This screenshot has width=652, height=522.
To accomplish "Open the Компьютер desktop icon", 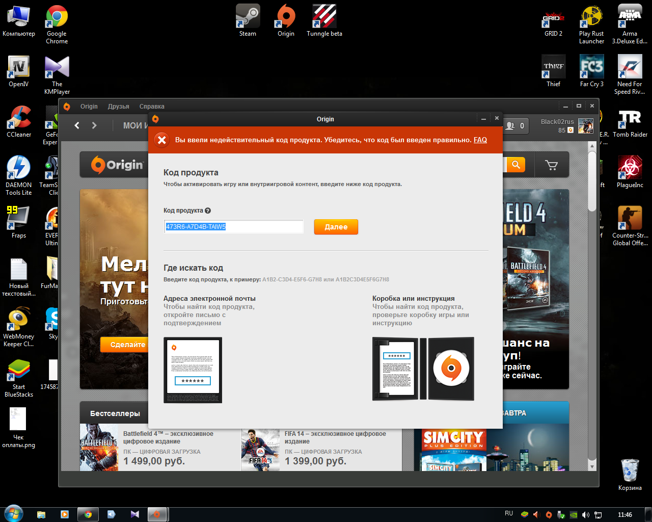I will coord(19,20).
